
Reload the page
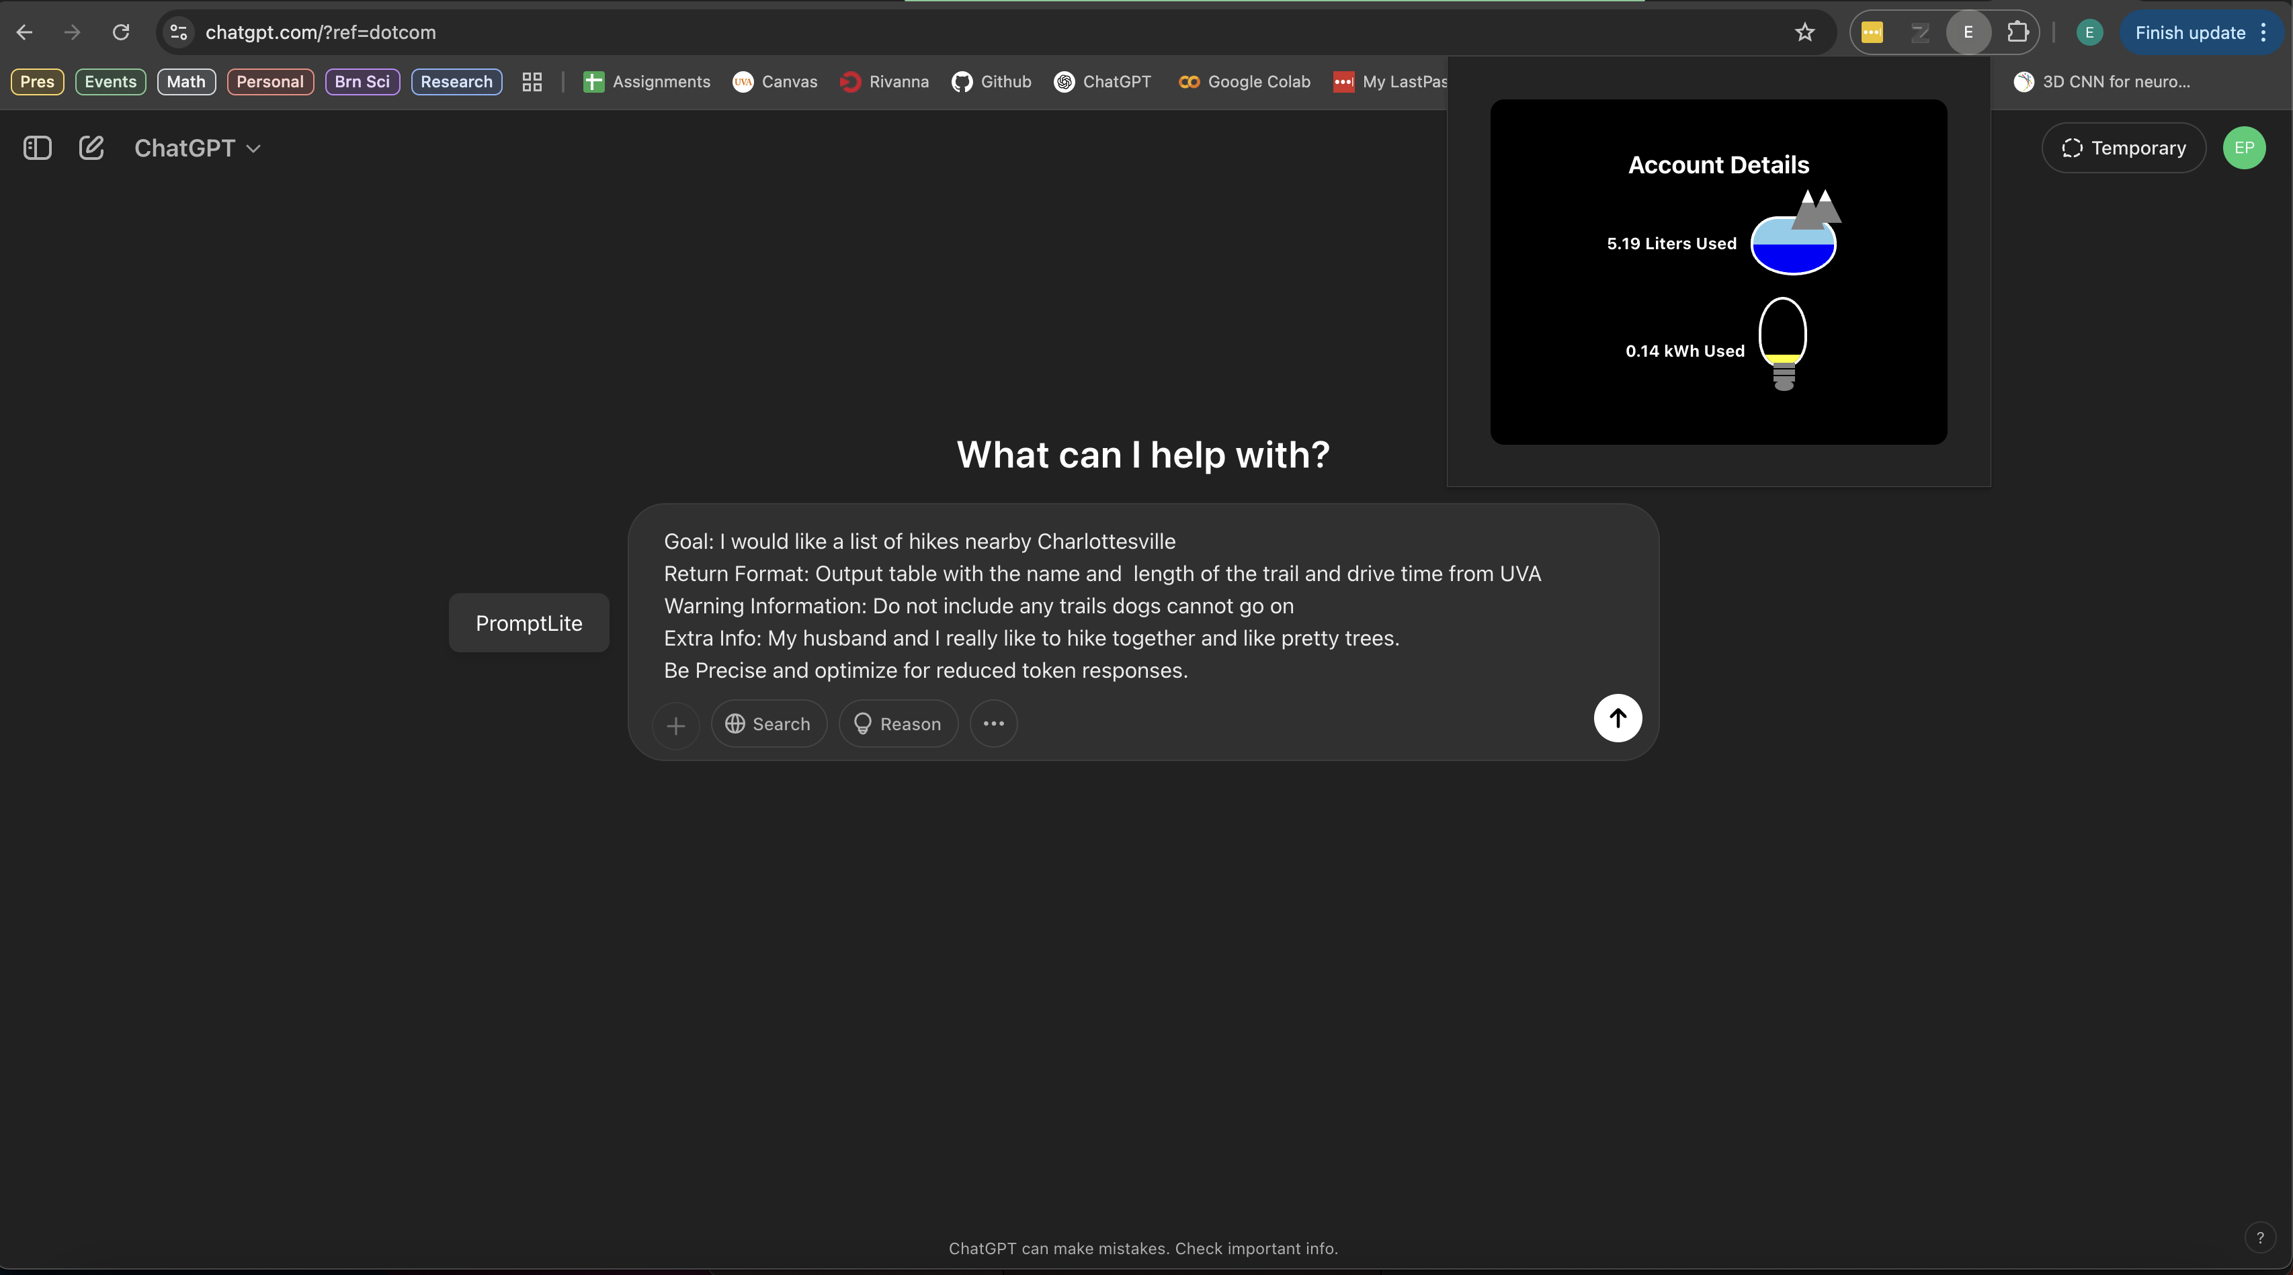click(121, 33)
